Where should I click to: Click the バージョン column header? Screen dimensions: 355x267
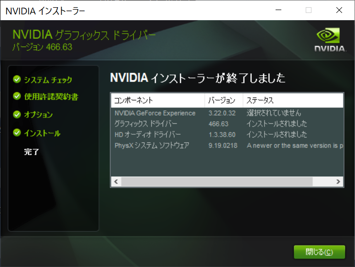pos(224,100)
